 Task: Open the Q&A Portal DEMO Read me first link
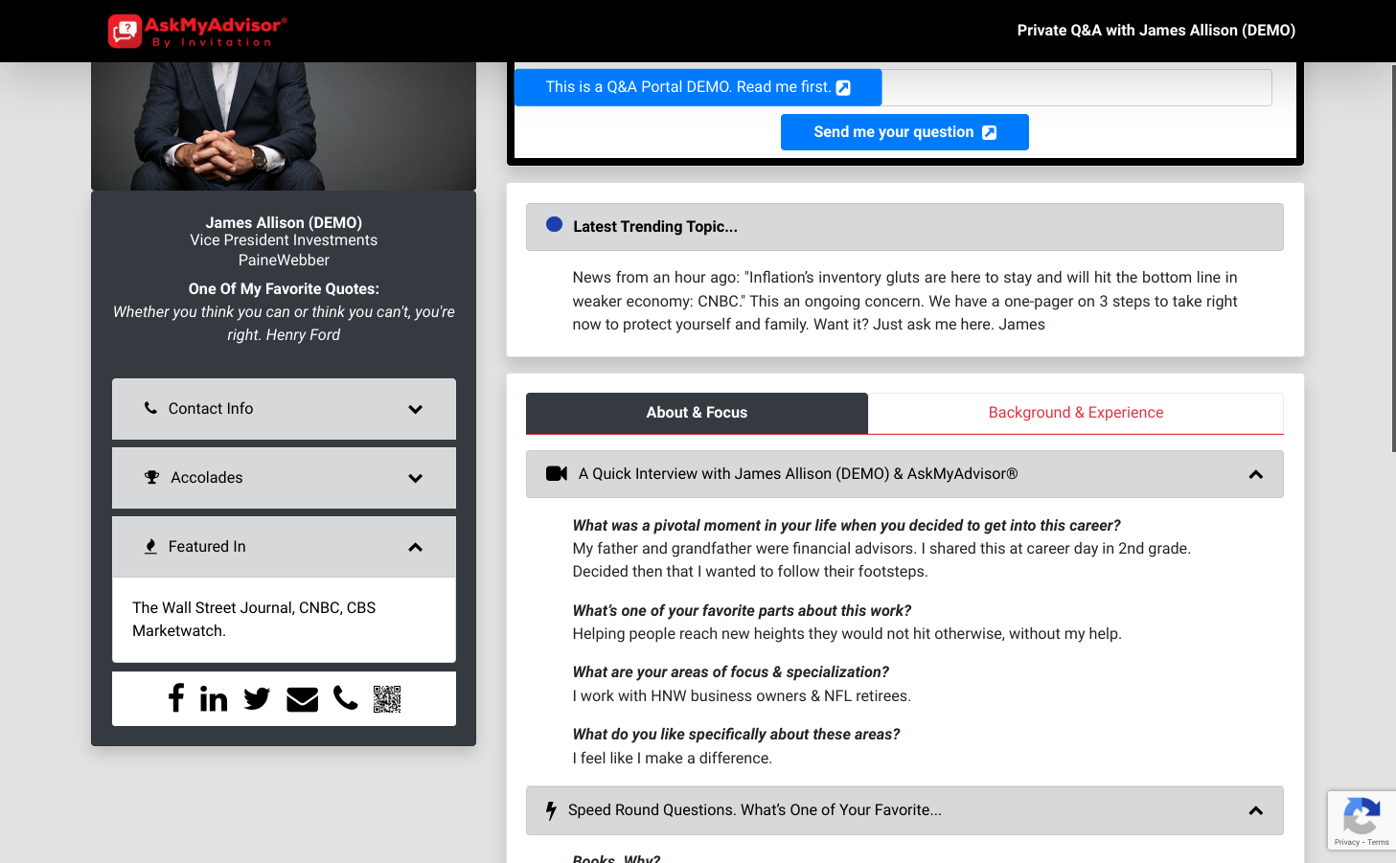[x=698, y=87]
